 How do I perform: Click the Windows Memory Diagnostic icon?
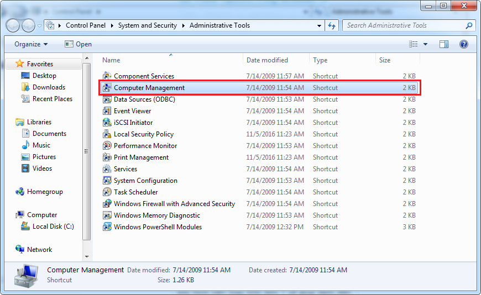click(107, 215)
